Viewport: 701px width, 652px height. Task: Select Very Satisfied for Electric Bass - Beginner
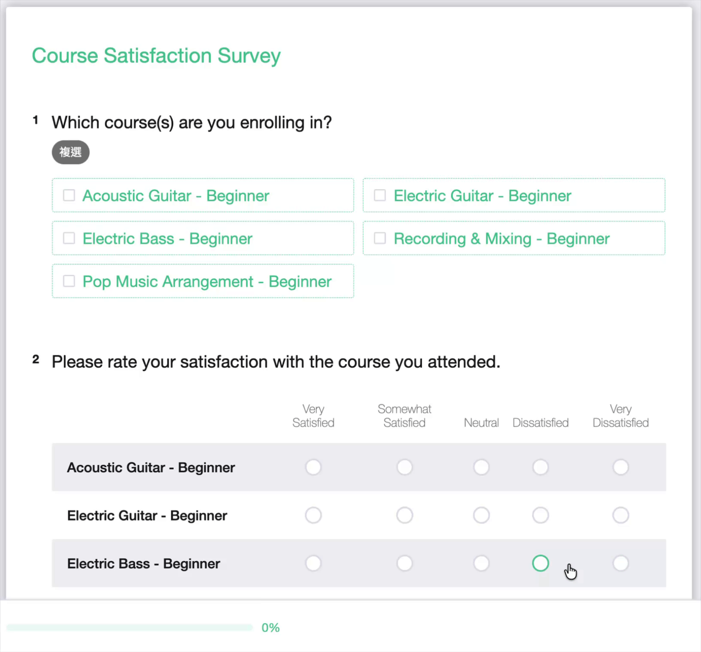[313, 563]
